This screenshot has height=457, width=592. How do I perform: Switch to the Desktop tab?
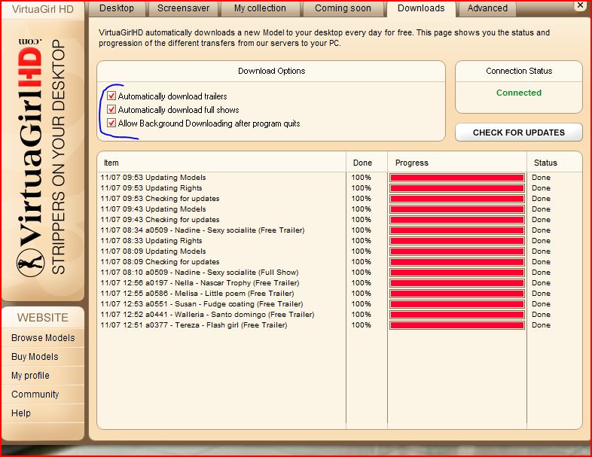[117, 8]
